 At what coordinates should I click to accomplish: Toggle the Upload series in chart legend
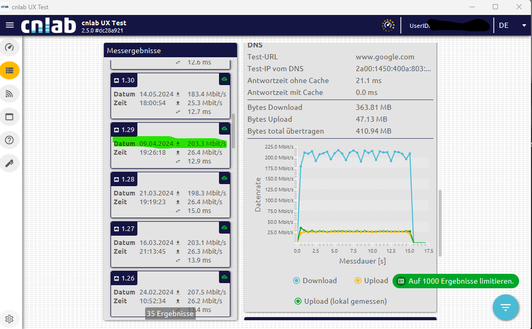pyautogui.click(x=370, y=281)
